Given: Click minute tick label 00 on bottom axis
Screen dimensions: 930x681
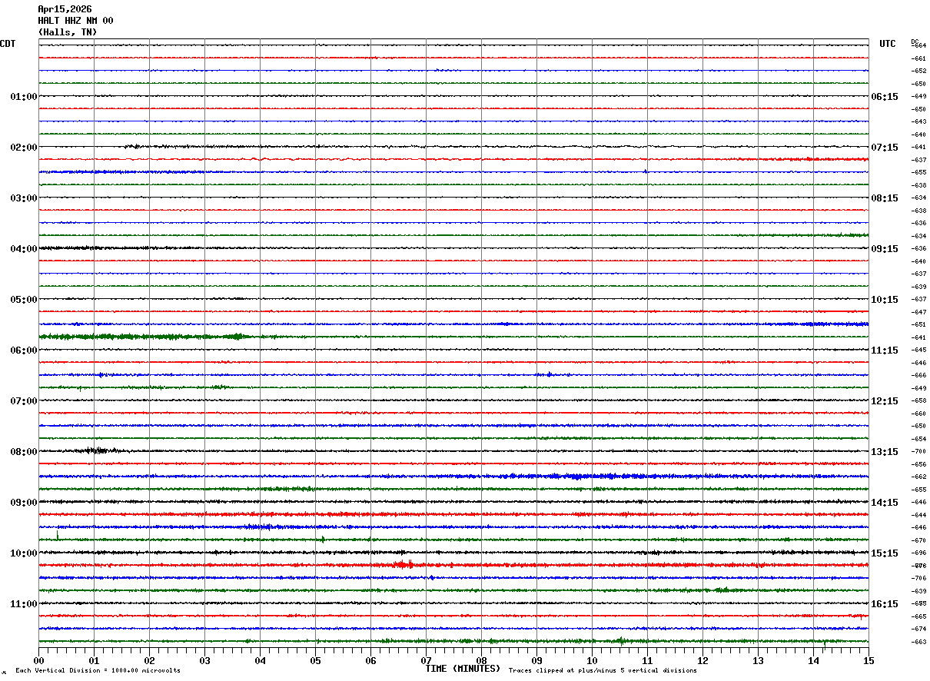Looking at the screenshot, I should [39, 660].
